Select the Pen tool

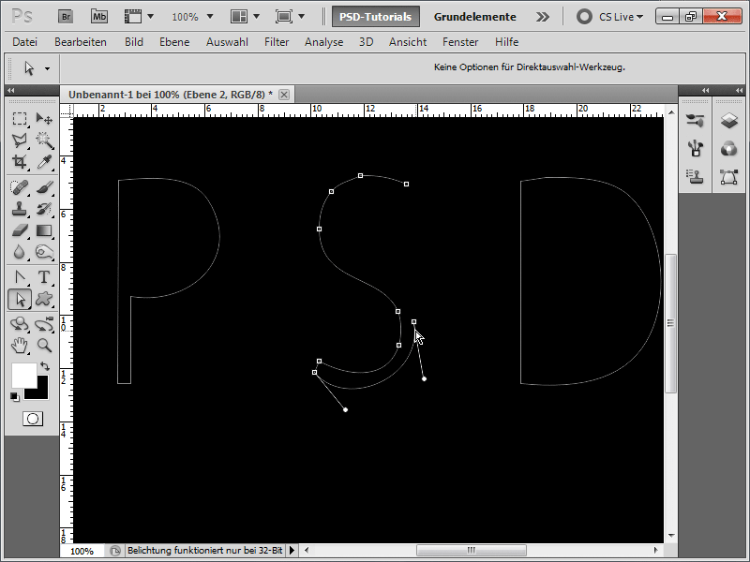19,277
